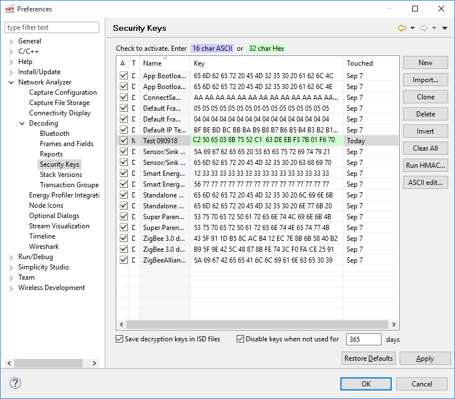Click the Import... button
This screenshot has width=455, height=399.
click(425, 80)
